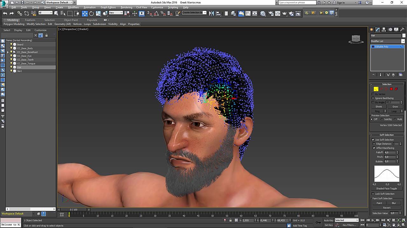Toggle the Angle Snap icon
This screenshot has width=407, height=228.
(156, 13)
